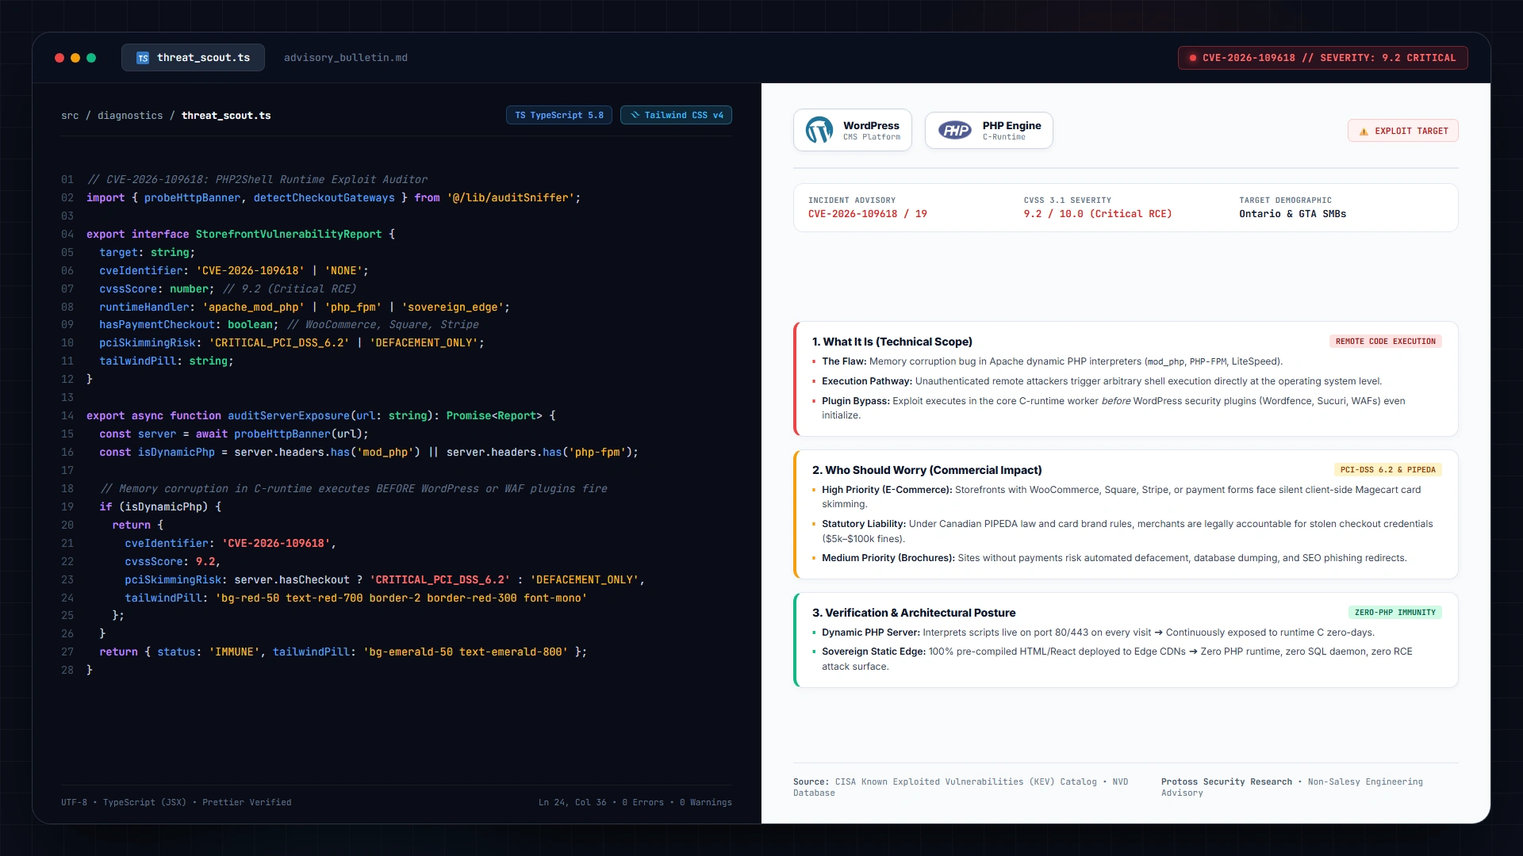Click heading '1. What It Is (Technical Scope)'
The image size is (1523, 856).
click(892, 342)
